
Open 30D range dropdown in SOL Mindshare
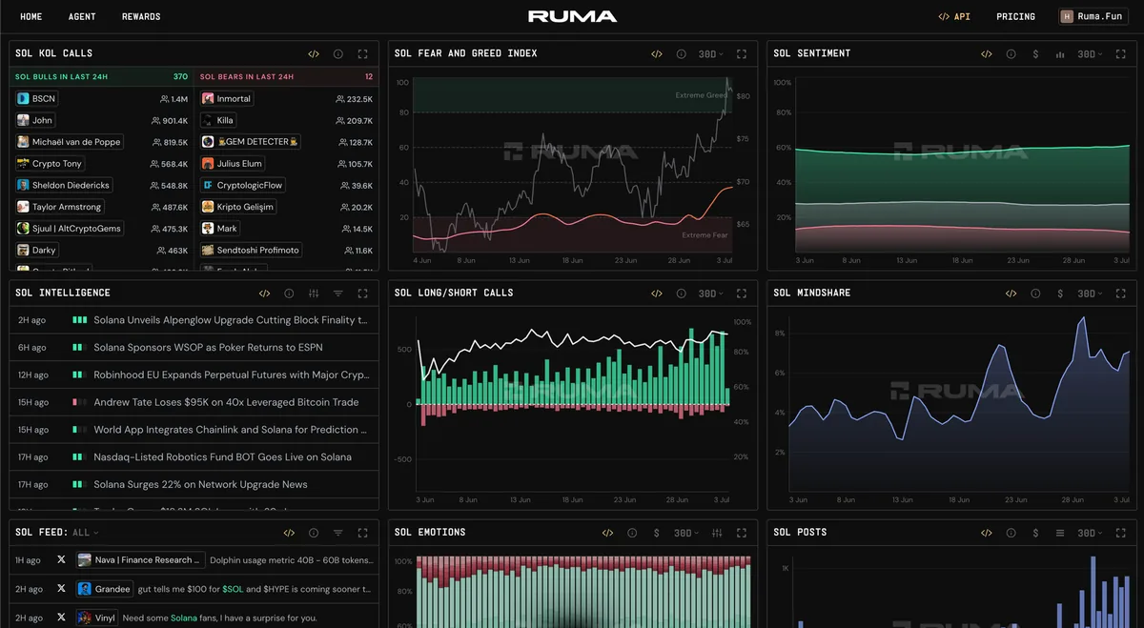(1090, 294)
